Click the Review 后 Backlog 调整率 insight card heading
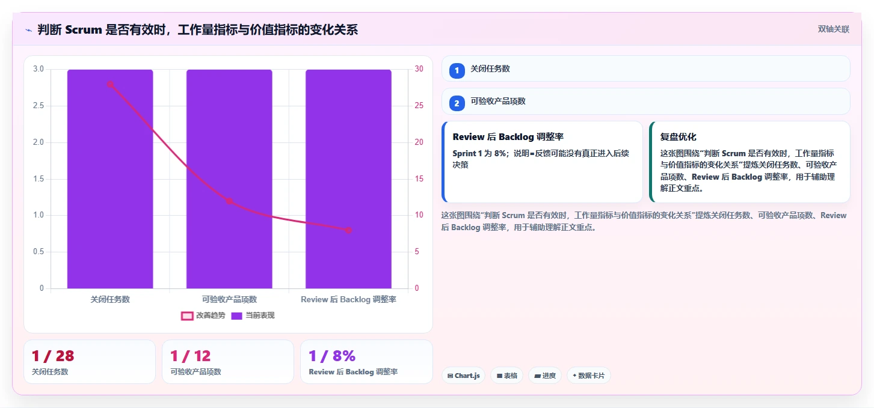874x408 pixels. [x=508, y=137]
